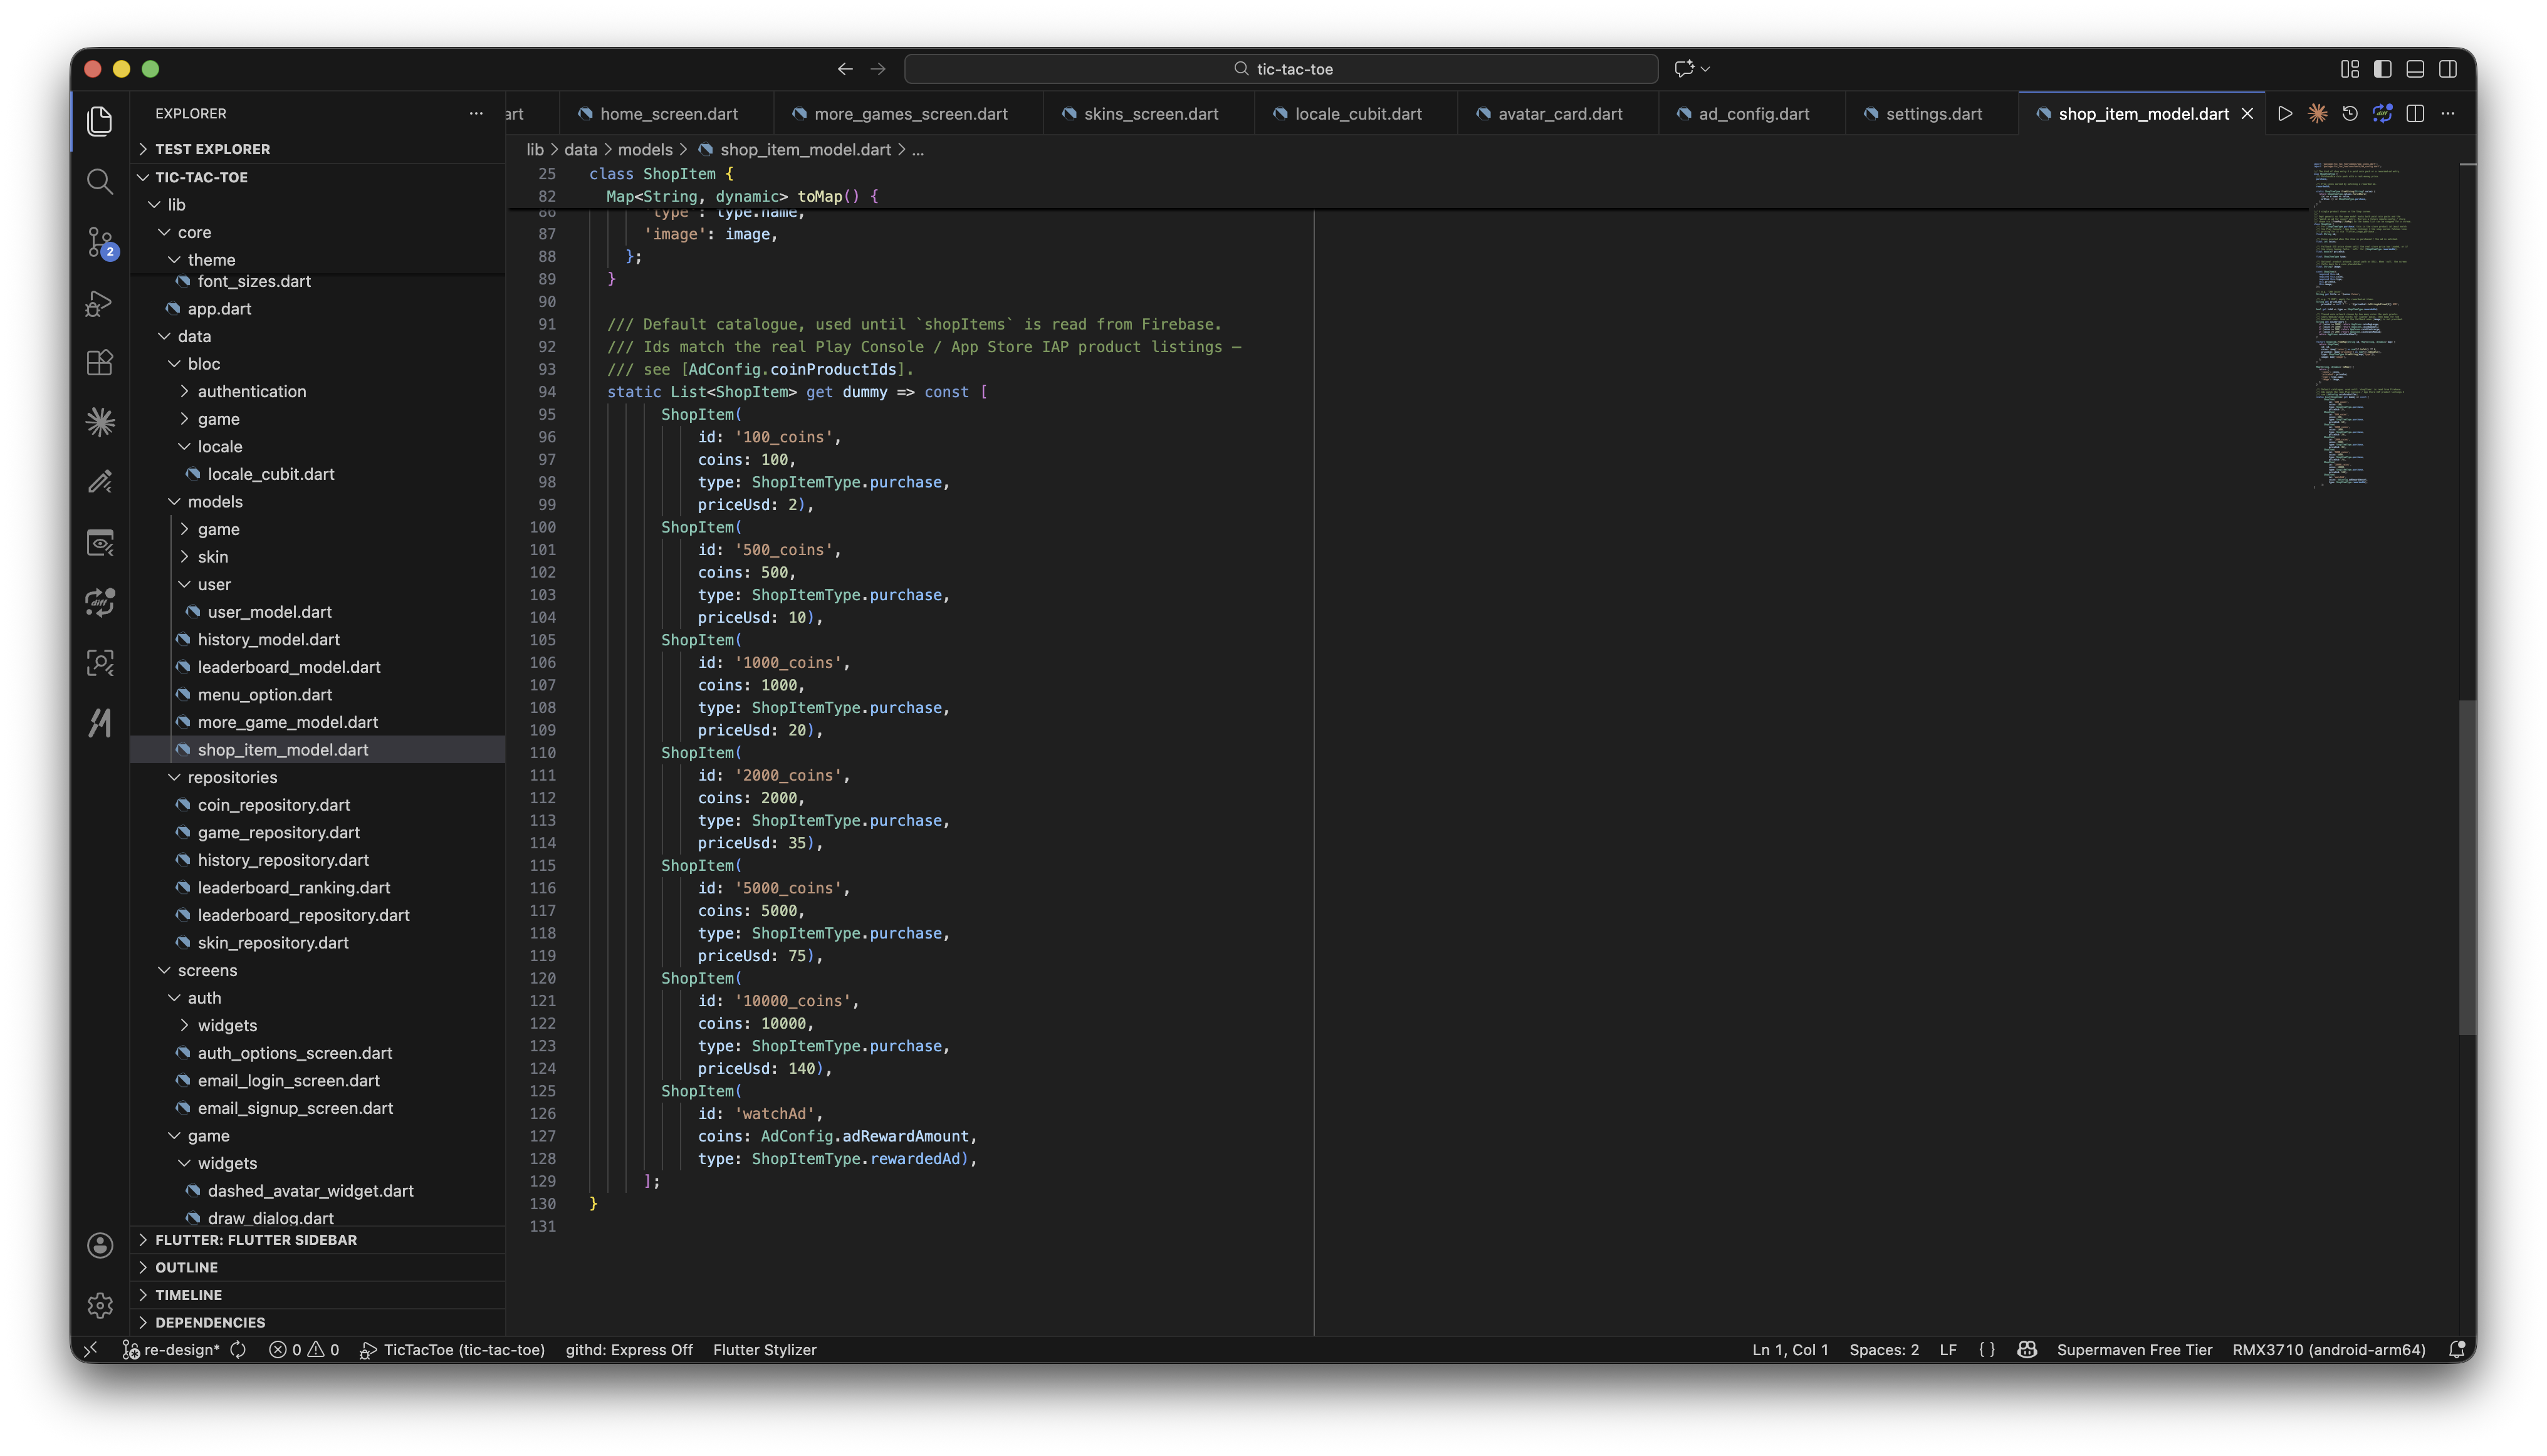Go forward using the navigation arrow
This screenshot has height=1456, width=2547.
click(x=878, y=69)
